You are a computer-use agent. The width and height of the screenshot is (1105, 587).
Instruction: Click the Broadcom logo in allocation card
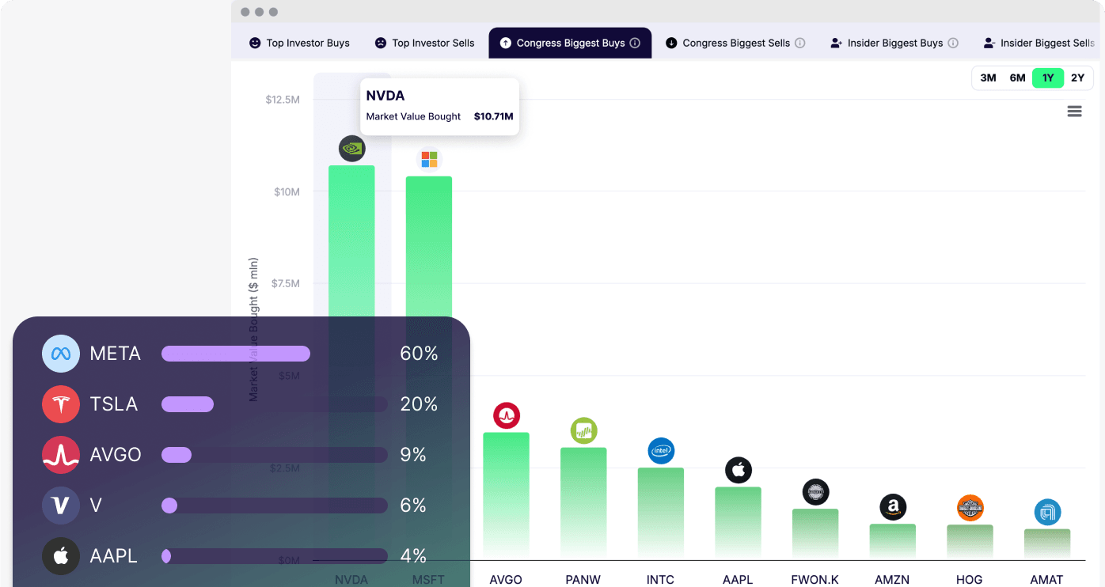(x=61, y=455)
